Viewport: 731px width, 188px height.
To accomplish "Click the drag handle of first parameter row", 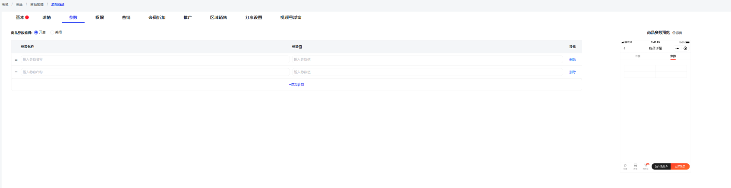I will [x=16, y=60].
